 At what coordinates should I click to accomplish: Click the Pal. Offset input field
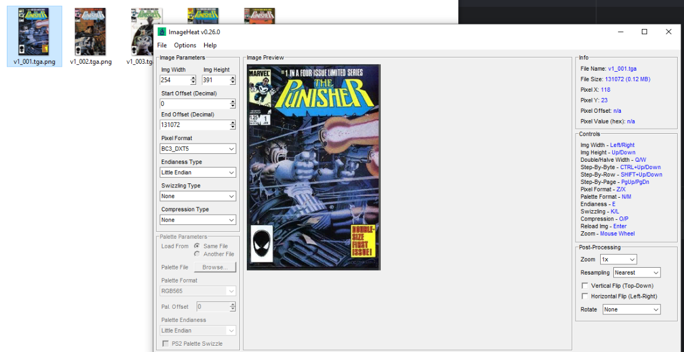click(213, 306)
